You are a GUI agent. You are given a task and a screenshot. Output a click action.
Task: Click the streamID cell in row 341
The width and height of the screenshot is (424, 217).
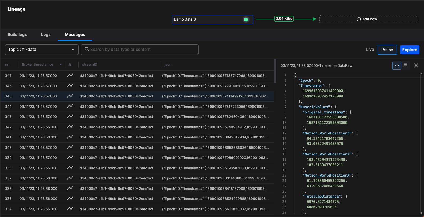pos(116,137)
